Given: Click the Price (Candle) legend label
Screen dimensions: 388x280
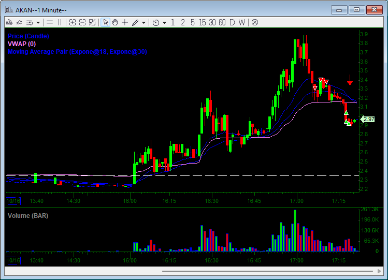Looking at the screenshot, I should point(28,36).
